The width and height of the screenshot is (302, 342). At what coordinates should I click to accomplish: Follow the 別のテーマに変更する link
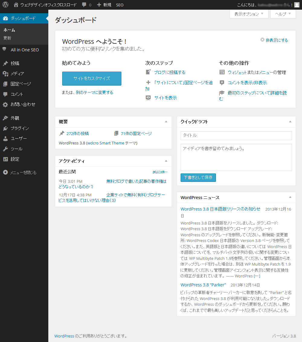(x=95, y=92)
